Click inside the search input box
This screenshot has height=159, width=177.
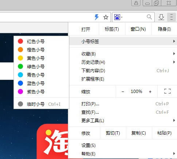click(134, 17)
